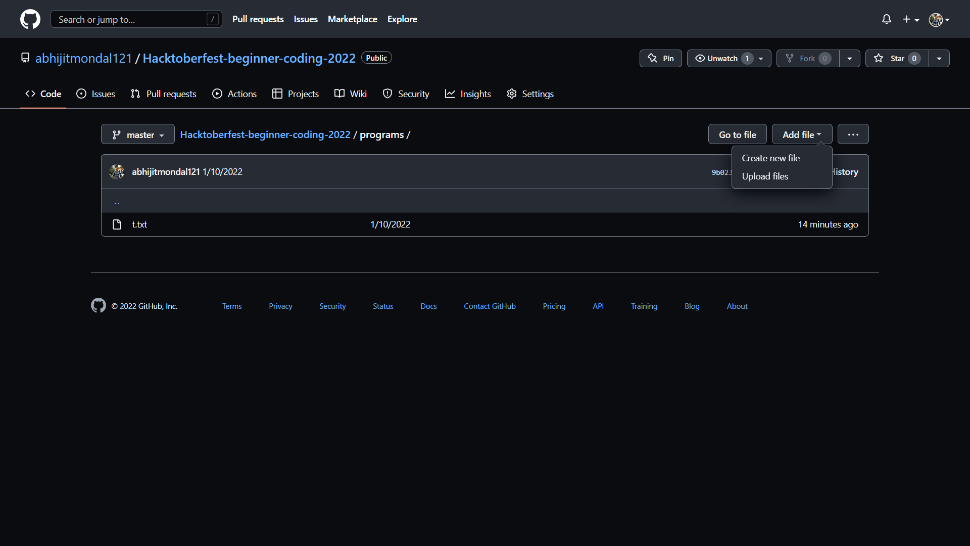Toggle Unwatch for this repository
The image size is (970, 546).
[722, 58]
